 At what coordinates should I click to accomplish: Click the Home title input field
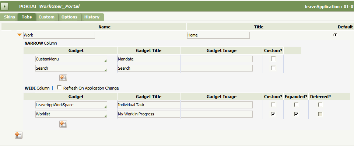tap(218, 35)
